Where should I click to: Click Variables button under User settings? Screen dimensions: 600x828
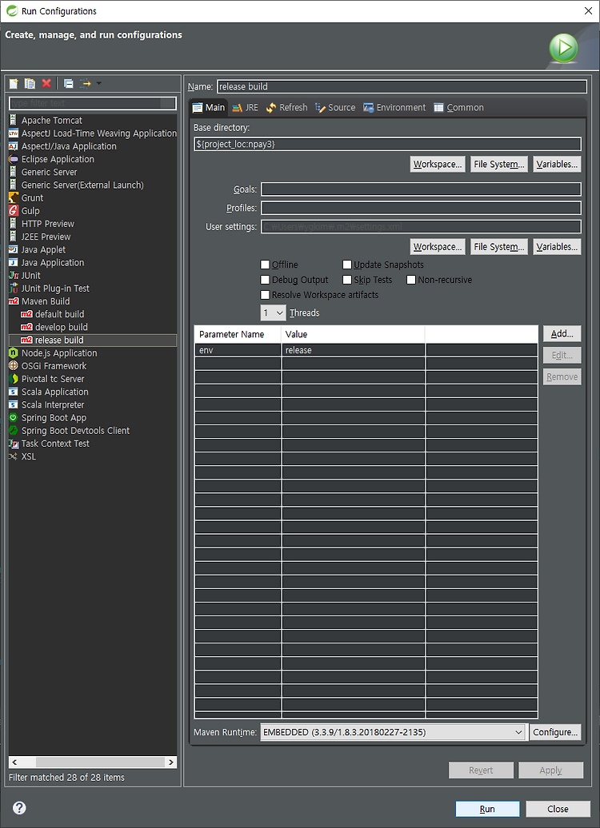[557, 247]
